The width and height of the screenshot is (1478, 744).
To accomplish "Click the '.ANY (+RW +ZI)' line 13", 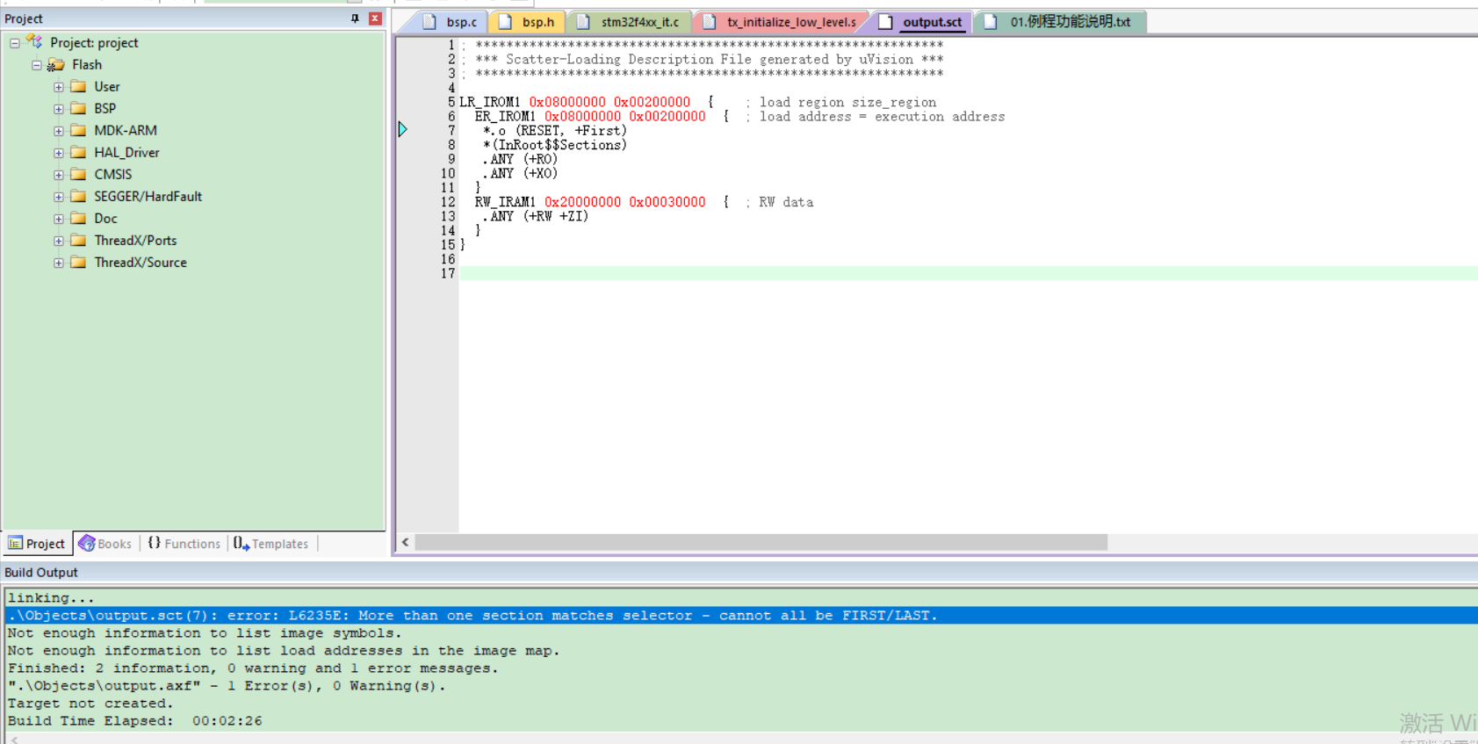I will point(535,216).
